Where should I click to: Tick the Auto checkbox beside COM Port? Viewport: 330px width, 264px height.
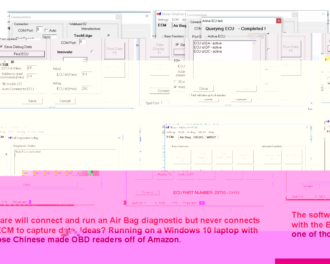click(46, 31)
